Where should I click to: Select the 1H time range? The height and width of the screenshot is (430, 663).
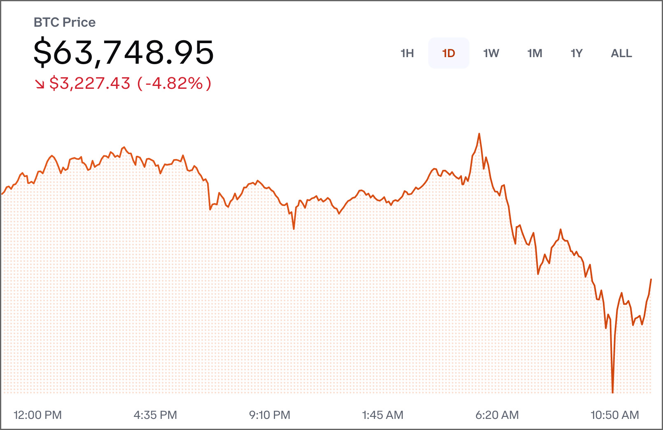click(x=407, y=53)
